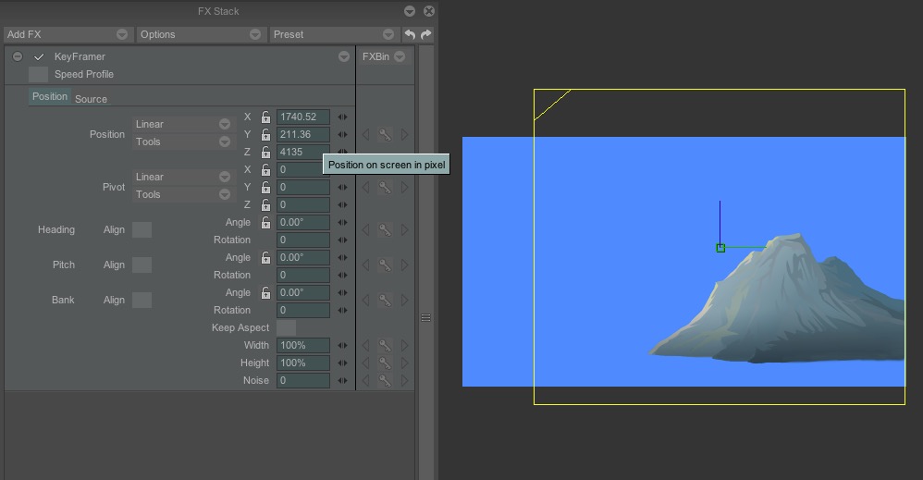The width and height of the screenshot is (923, 480).
Task: Go to previous Position keyframe
Action: (365, 135)
